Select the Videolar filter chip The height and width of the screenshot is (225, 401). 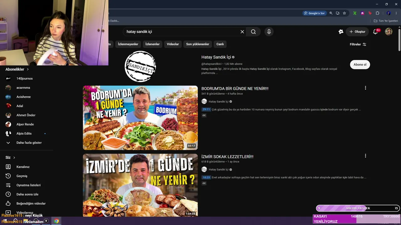coord(173,44)
